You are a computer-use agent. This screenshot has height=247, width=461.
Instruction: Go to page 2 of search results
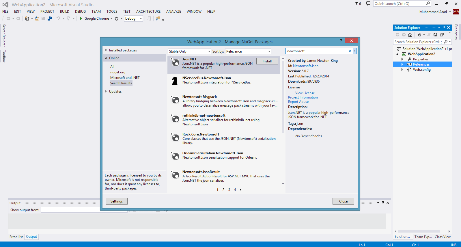click(x=223, y=190)
